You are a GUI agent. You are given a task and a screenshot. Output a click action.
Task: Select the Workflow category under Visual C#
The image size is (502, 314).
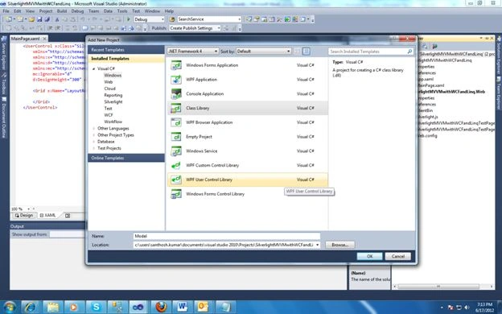click(113, 122)
